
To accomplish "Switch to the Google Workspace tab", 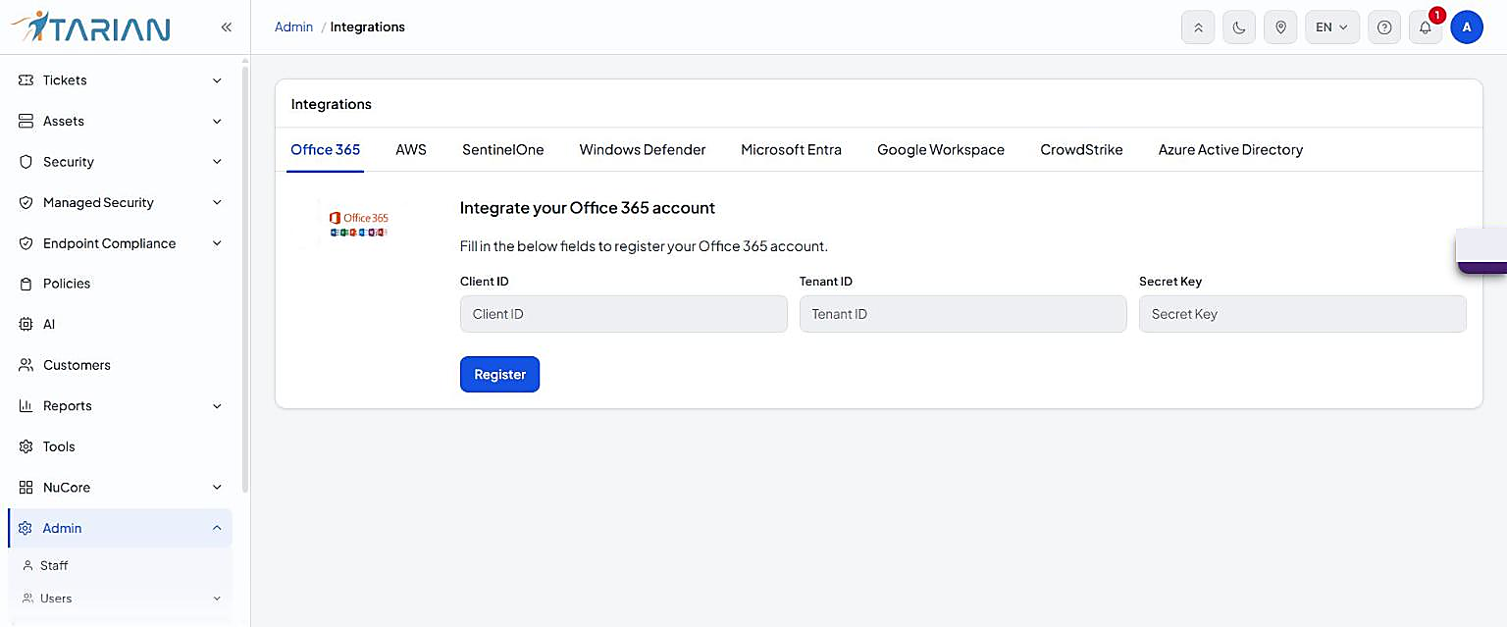I will pos(941,150).
